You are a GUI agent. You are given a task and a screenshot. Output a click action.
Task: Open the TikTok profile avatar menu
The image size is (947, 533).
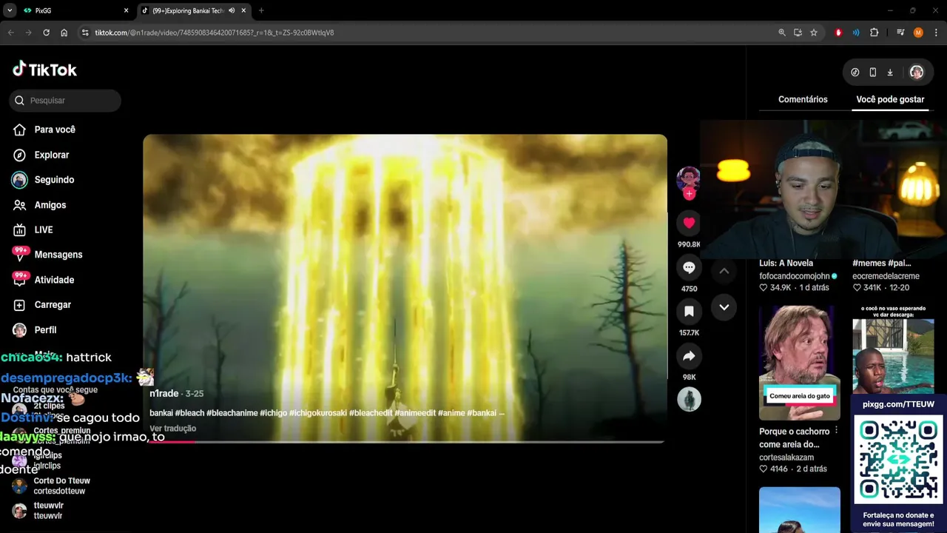(917, 72)
